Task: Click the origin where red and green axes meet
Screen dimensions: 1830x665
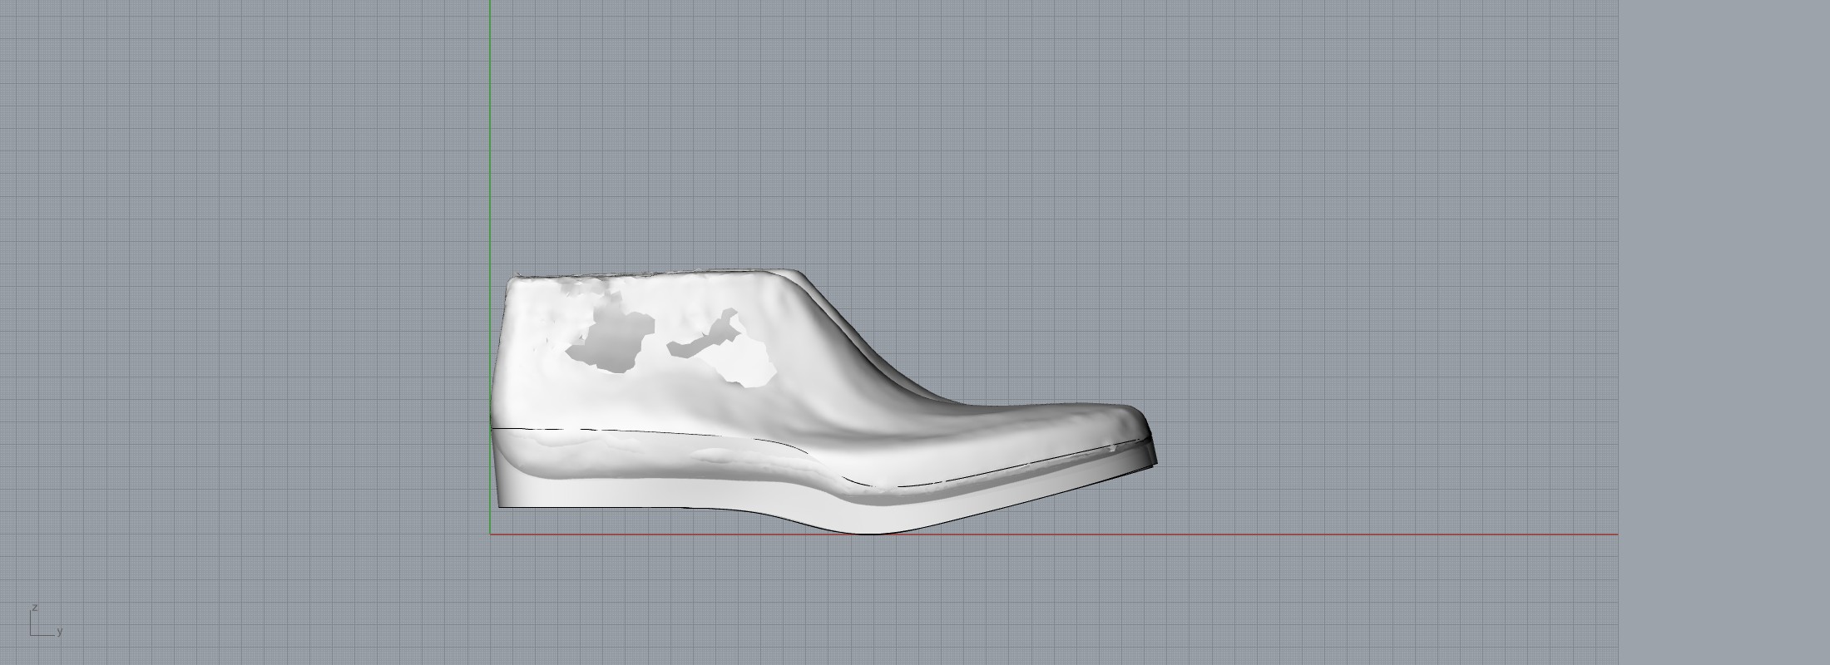Action: (491, 534)
